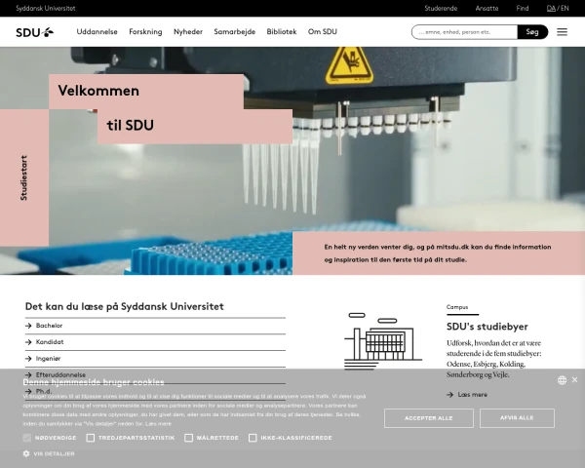585x468 pixels.
Task: Click the arrow beside Læs mere
Action: coord(449,395)
